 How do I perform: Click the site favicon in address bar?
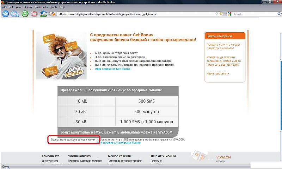(53, 14)
